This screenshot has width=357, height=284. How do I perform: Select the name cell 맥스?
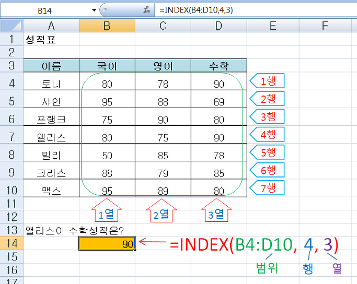click(x=51, y=188)
